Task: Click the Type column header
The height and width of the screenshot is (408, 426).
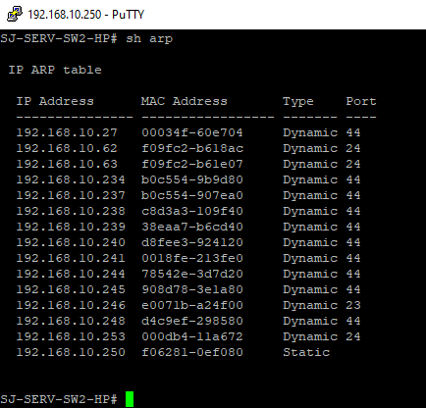Action: click(x=298, y=102)
